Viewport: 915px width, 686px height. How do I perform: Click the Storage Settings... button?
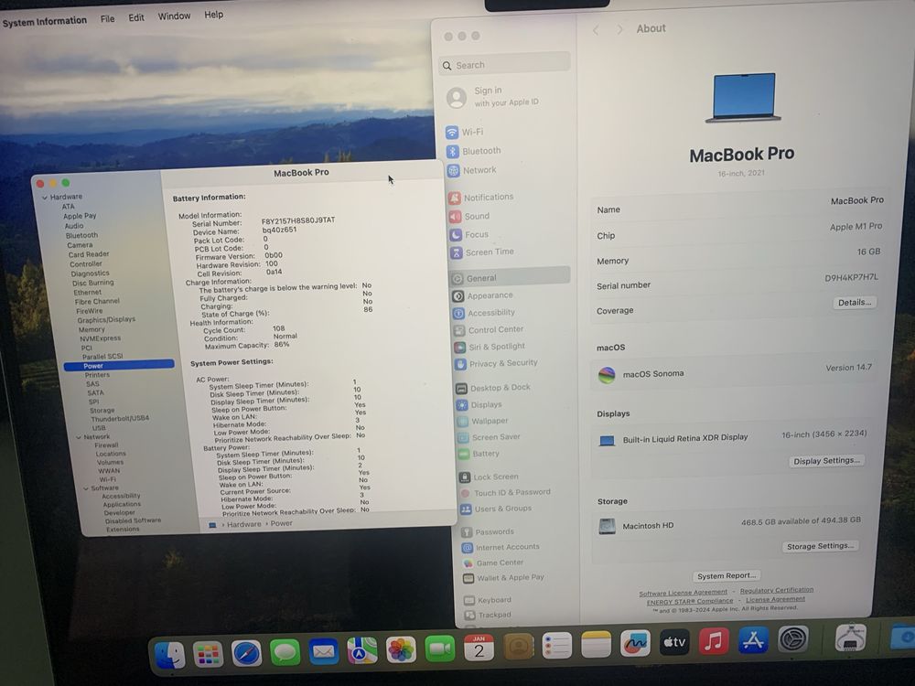tap(820, 546)
